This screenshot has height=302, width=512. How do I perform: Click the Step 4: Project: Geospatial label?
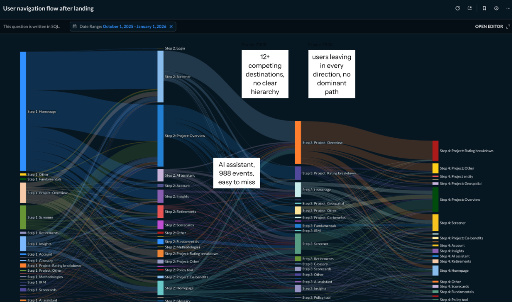(x=460, y=184)
